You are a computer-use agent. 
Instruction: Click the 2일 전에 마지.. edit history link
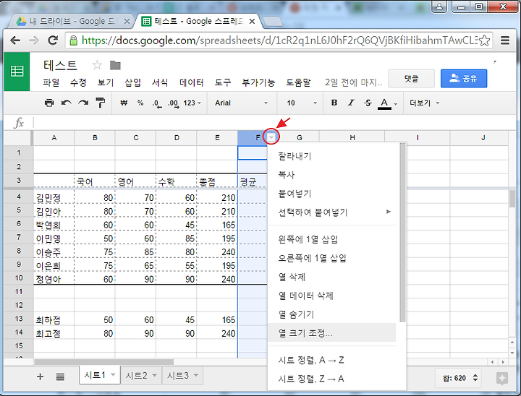(354, 82)
